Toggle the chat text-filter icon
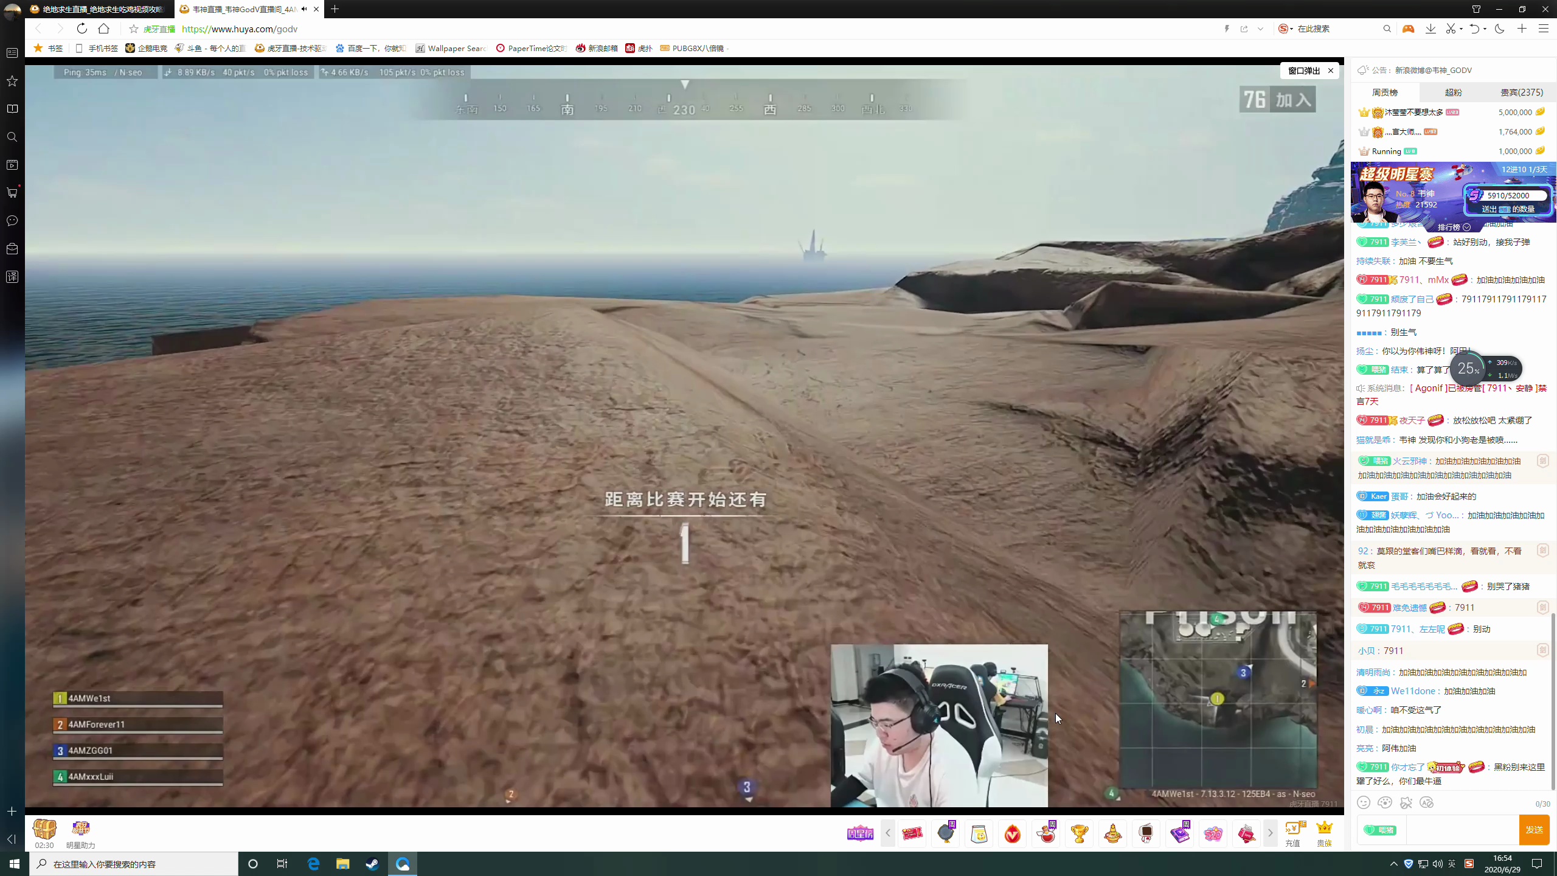The width and height of the screenshot is (1557, 876). pos(1427,803)
